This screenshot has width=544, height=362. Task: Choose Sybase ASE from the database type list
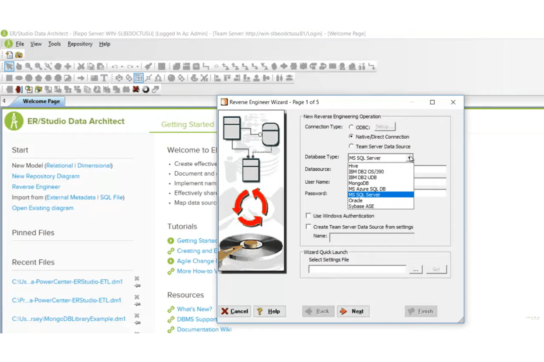coord(380,206)
